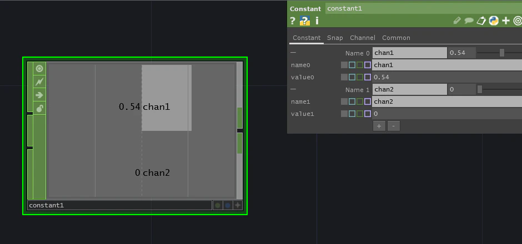Set value0 to bind mode purple square
The image size is (522, 244).
(368, 77)
